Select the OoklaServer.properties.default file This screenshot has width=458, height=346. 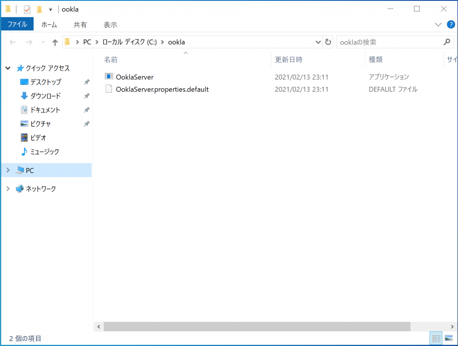[162, 90]
